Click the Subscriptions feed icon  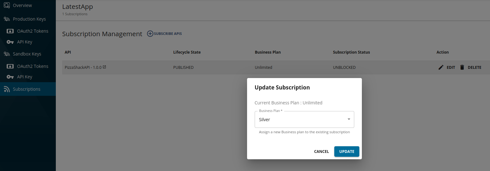point(7,89)
